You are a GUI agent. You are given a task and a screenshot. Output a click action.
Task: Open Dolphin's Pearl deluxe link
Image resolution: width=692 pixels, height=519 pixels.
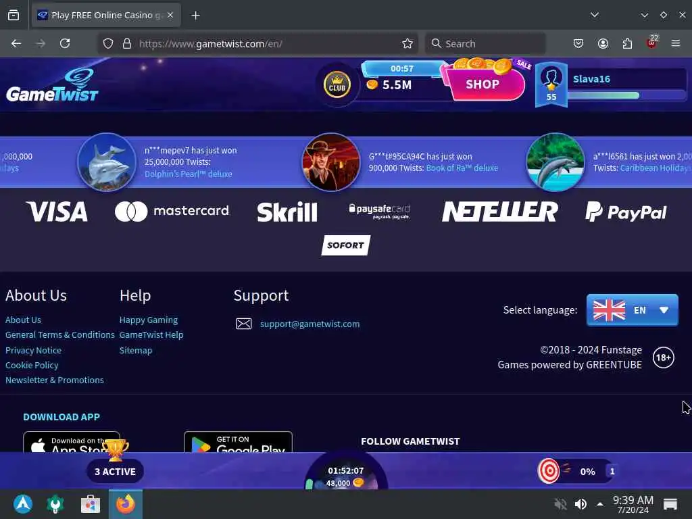[189, 174]
